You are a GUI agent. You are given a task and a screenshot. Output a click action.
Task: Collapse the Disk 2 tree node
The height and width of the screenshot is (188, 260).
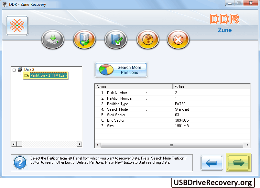pos(14,70)
